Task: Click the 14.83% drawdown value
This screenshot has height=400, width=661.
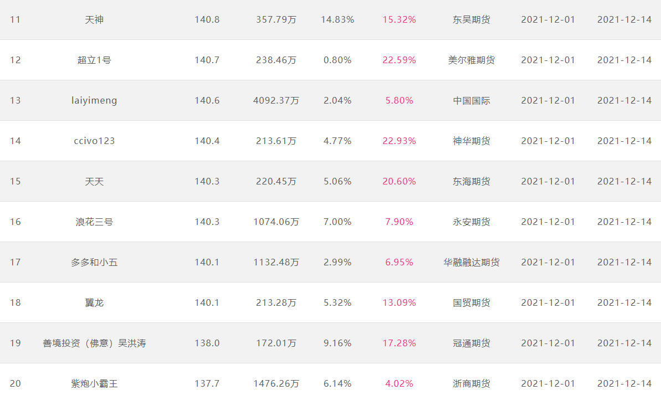Action: (337, 20)
